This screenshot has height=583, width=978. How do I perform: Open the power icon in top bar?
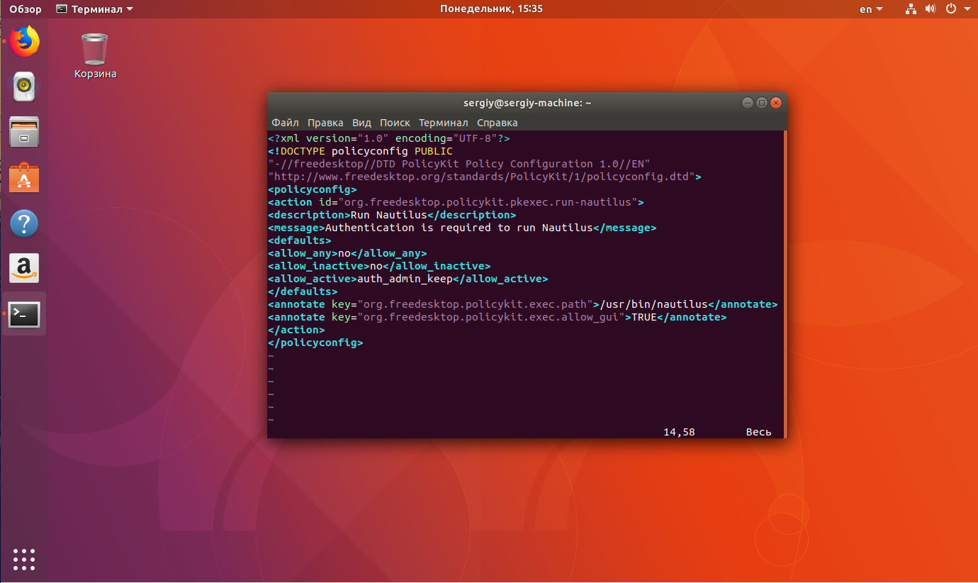click(950, 9)
